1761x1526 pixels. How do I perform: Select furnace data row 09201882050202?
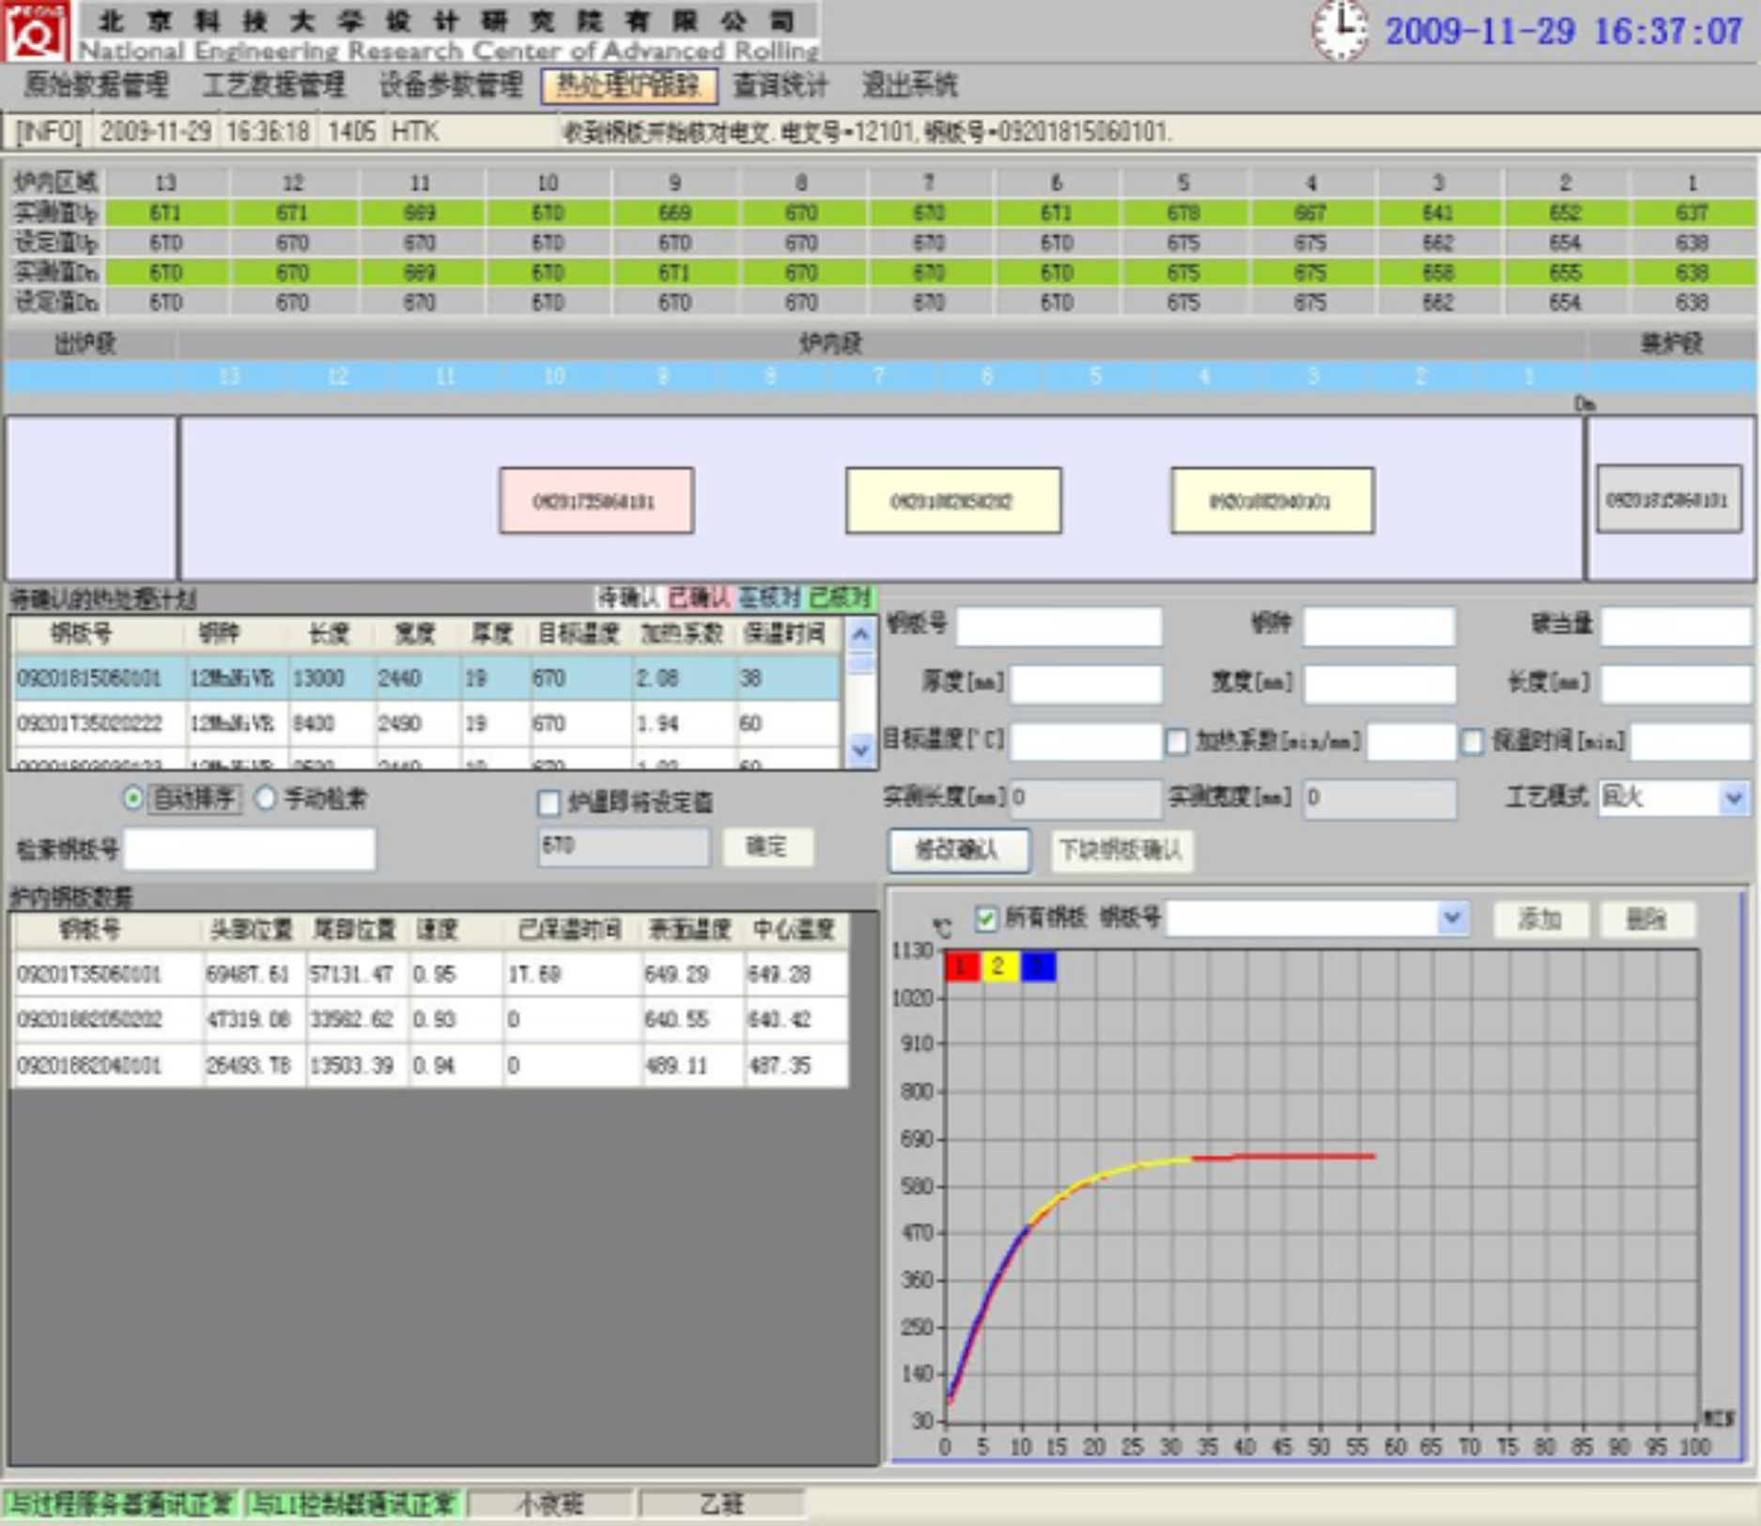[431, 1019]
